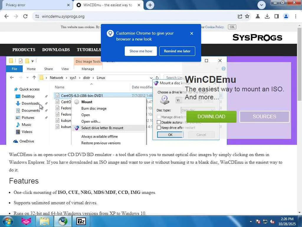Open 7-Zip from the taskbar
This screenshot has height=227, width=302.
(x=81, y=221)
